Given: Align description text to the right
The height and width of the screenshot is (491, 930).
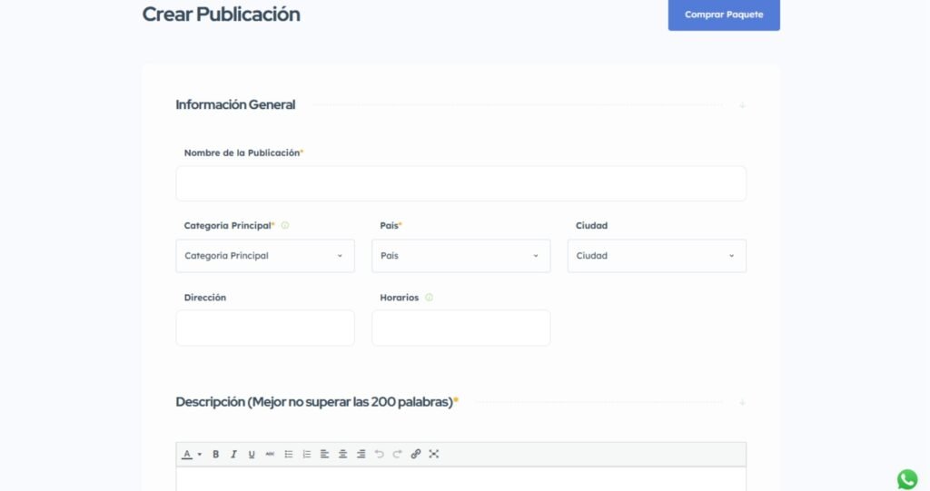Looking at the screenshot, I should pos(361,454).
